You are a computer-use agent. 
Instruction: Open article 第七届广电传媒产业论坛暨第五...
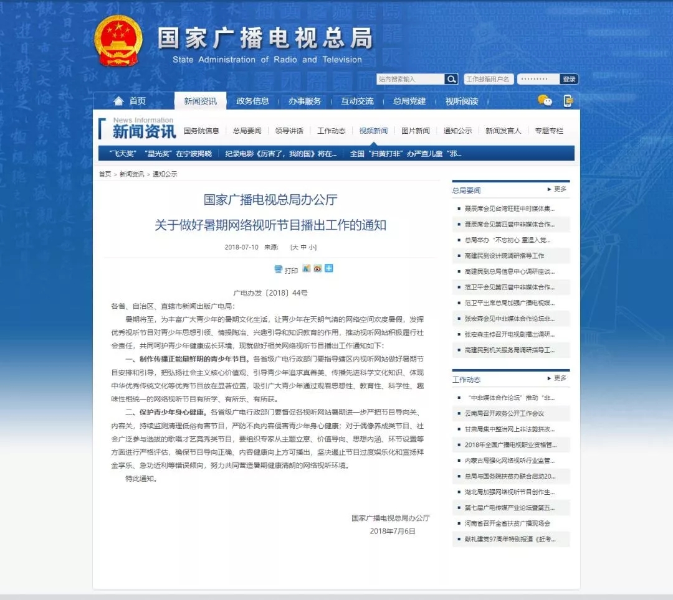click(510, 508)
